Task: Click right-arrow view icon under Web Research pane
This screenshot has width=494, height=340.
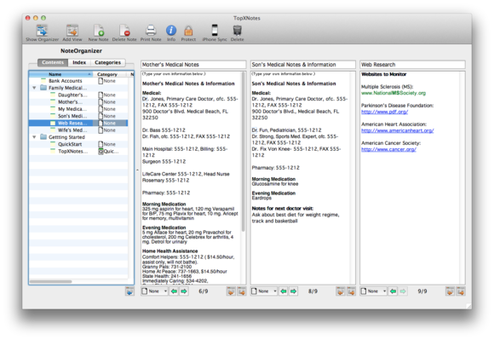Action: 461,291
